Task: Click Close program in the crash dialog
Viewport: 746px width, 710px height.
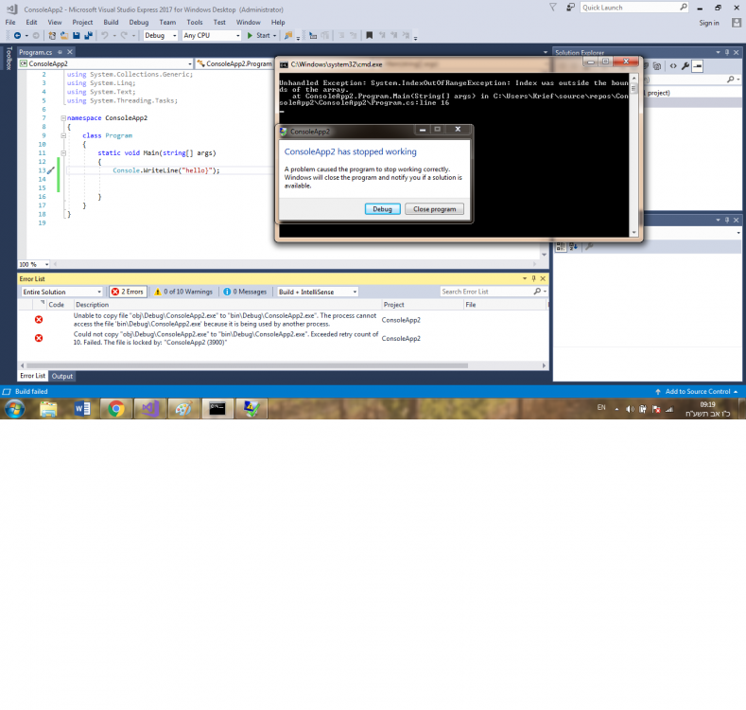Action: [434, 209]
